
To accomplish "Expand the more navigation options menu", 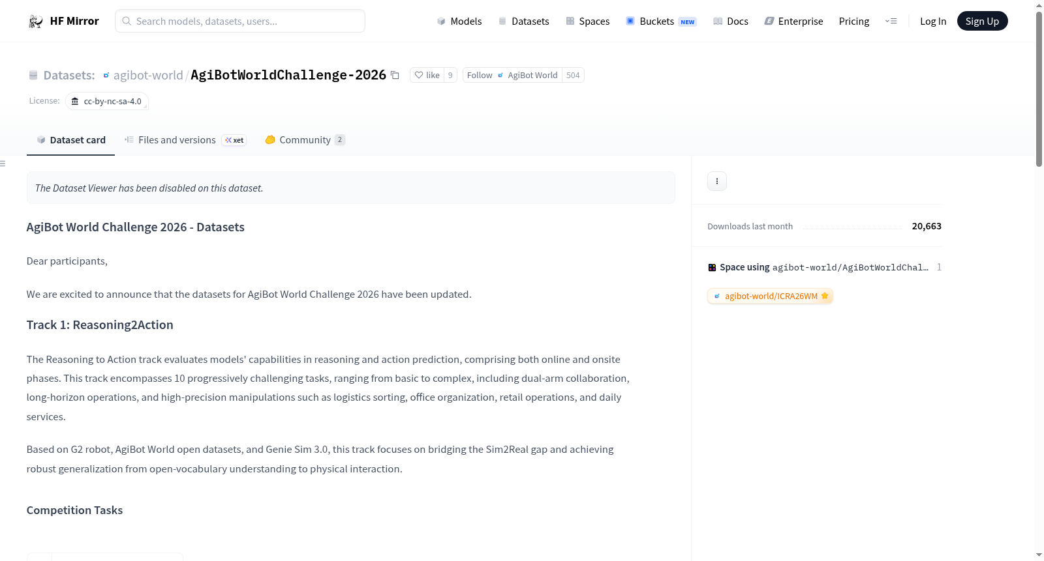I will pyautogui.click(x=891, y=21).
